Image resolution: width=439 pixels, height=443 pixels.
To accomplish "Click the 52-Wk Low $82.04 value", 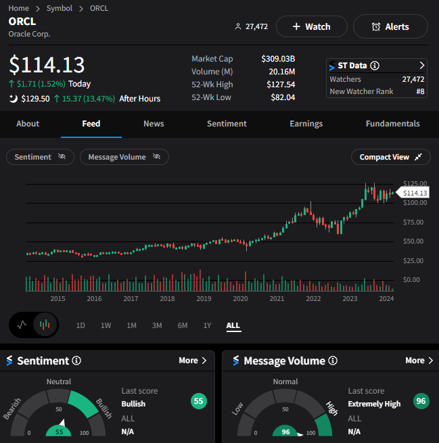I will point(283,97).
